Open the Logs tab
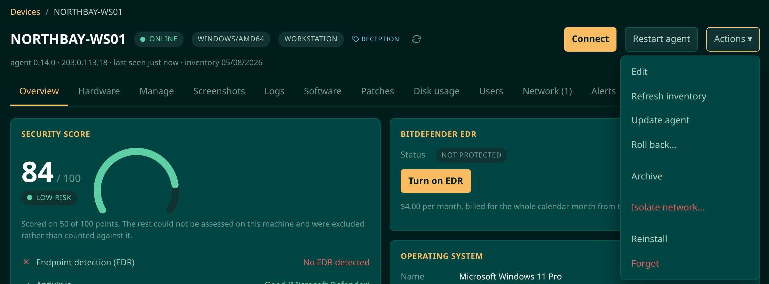 (x=274, y=91)
